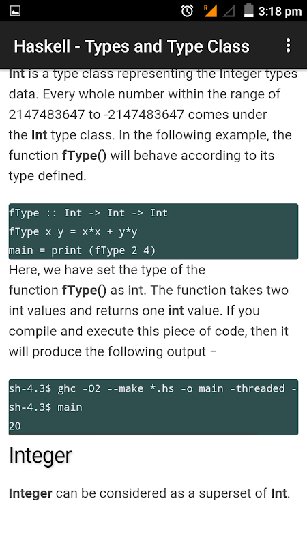Tap the 3:18 pm clock
This screenshot has height=546, width=307.
[x=280, y=12]
